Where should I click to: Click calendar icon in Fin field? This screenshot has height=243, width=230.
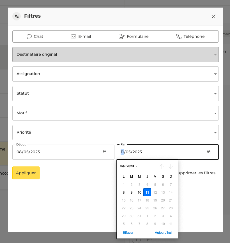(x=209, y=152)
